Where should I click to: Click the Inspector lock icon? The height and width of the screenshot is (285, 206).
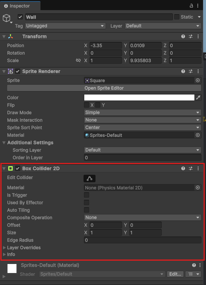point(191,6)
